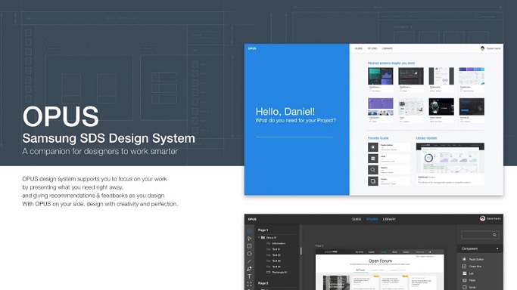Select the frame crop tool in Studio
Screen dimensions: 517x290
(249, 284)
